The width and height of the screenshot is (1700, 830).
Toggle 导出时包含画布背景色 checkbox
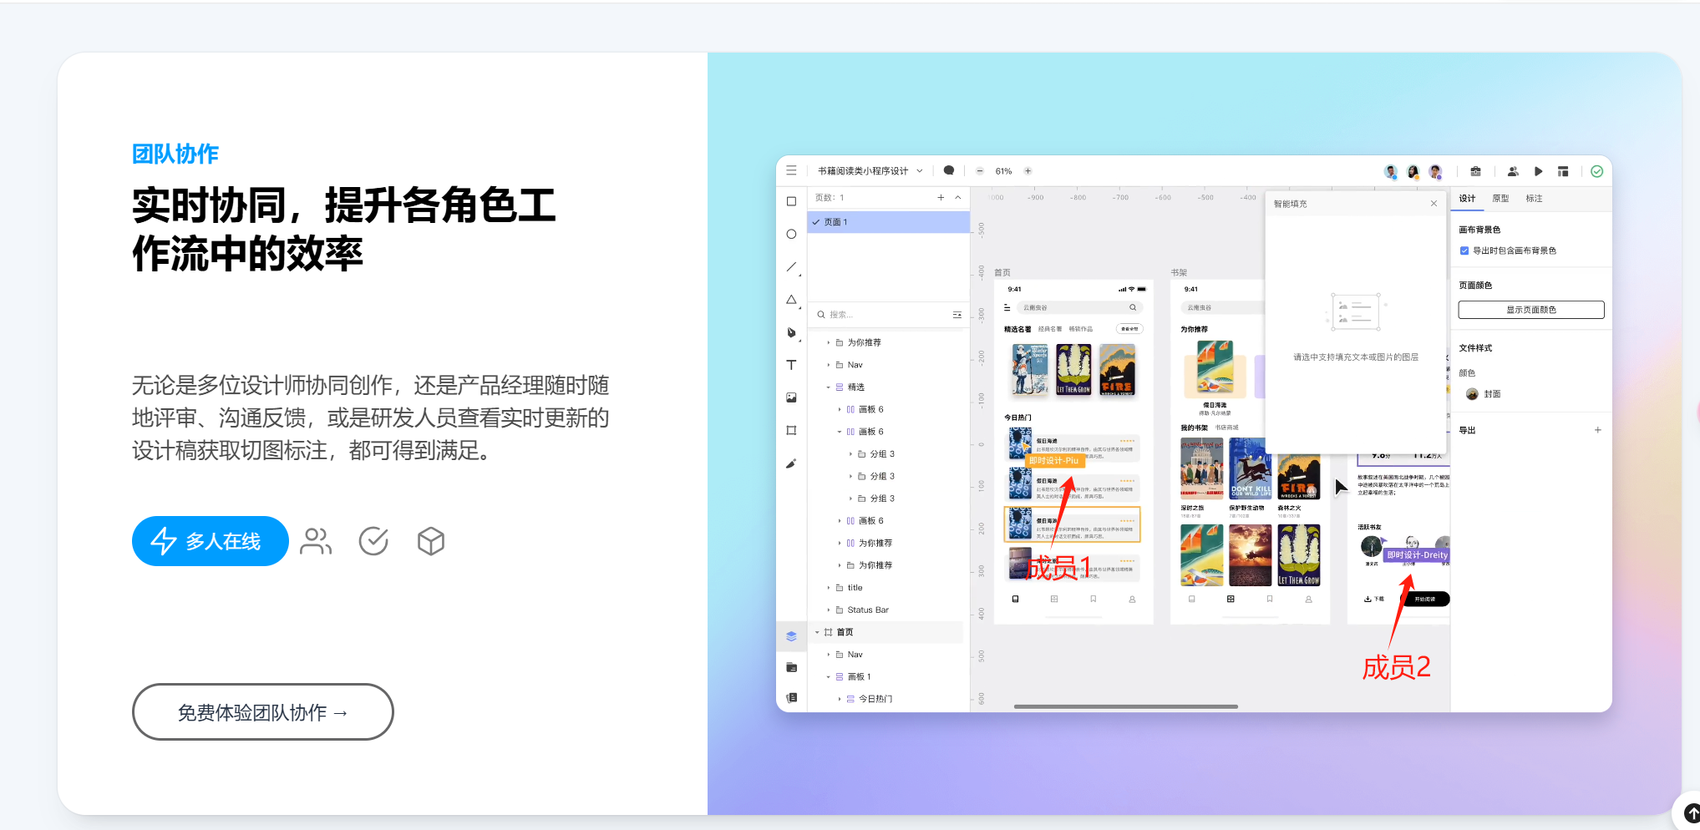(x=1464, y=251)
